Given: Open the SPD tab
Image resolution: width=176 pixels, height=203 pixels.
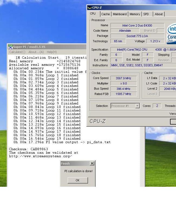Looking at the screenshot, I should (x=146, y=14).
